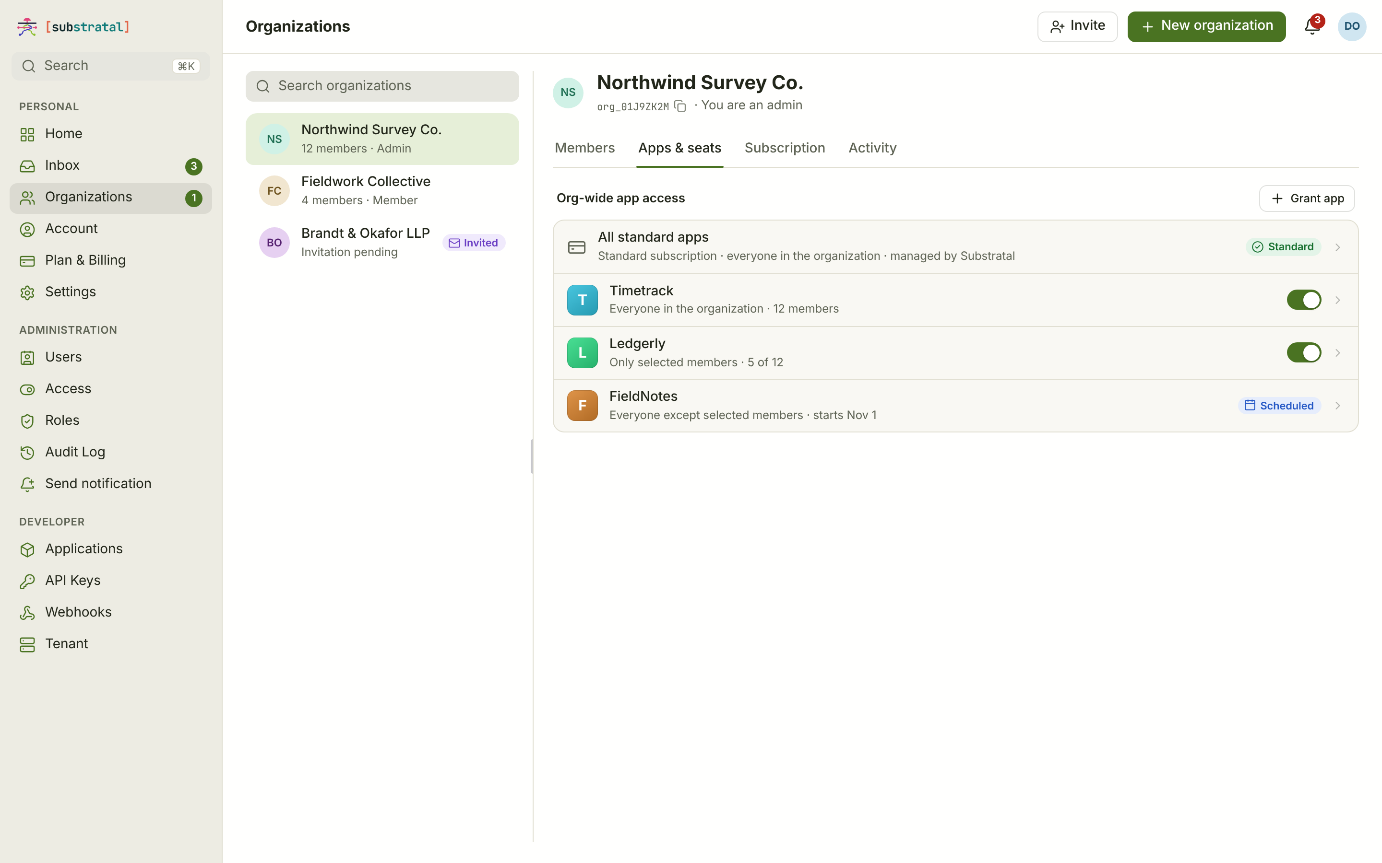This screenshot has height=863, width=1382.
Task: Expand FieldNotes row chevron
Action: point(1337,406)
